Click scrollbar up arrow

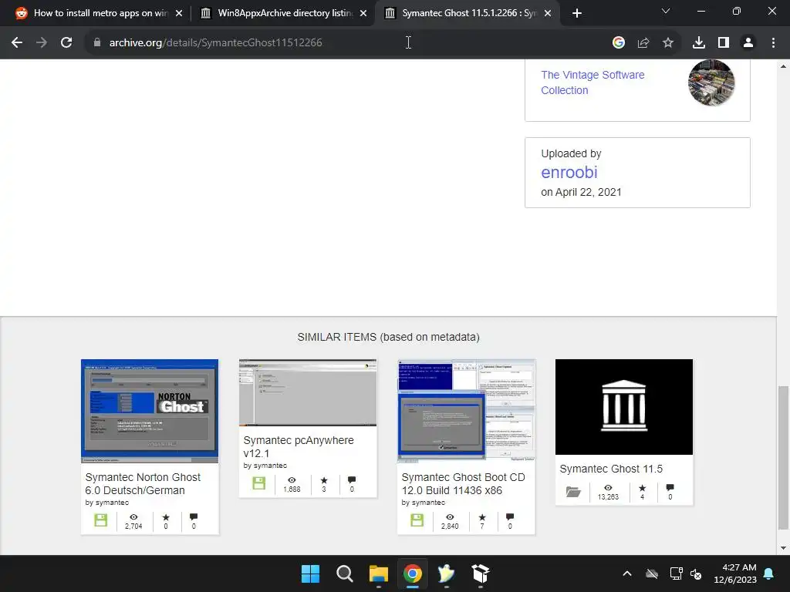[783, 66]
